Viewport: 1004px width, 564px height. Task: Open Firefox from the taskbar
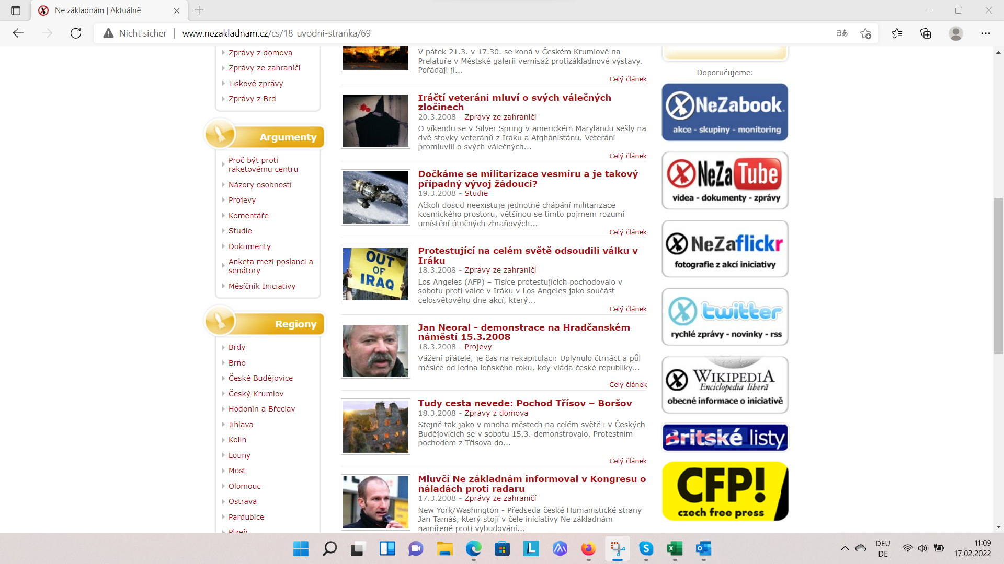(588, 548)
